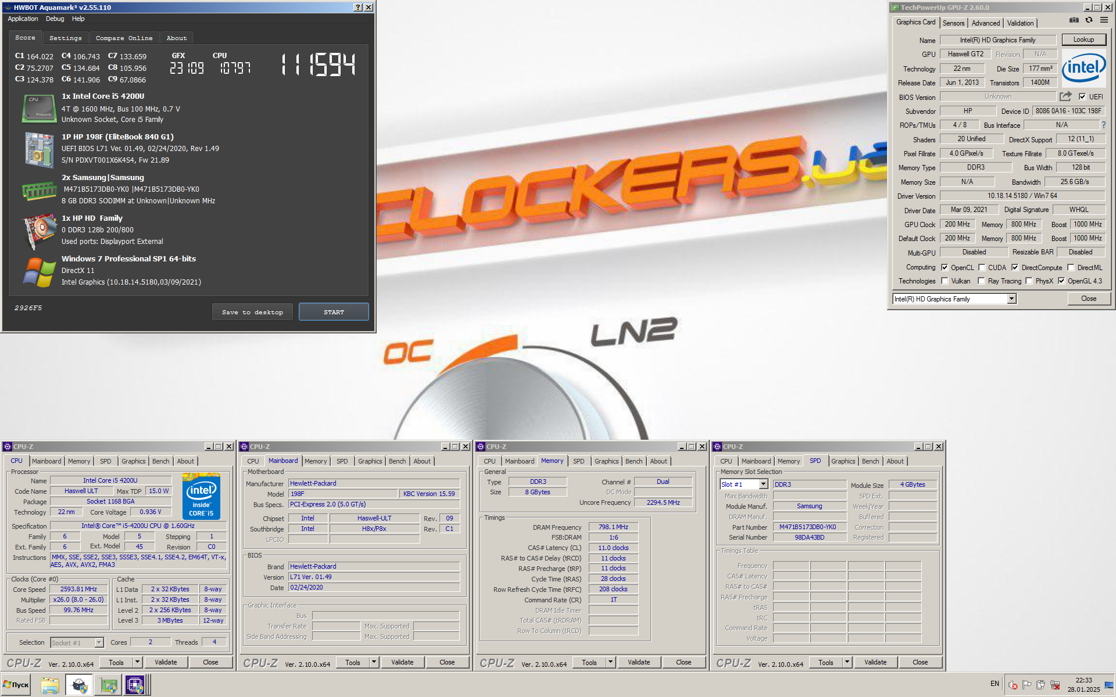Click the motherboard icon in Aquamark
The width and height of the screenshot is (1116, 697).
(x=39, y=150)
